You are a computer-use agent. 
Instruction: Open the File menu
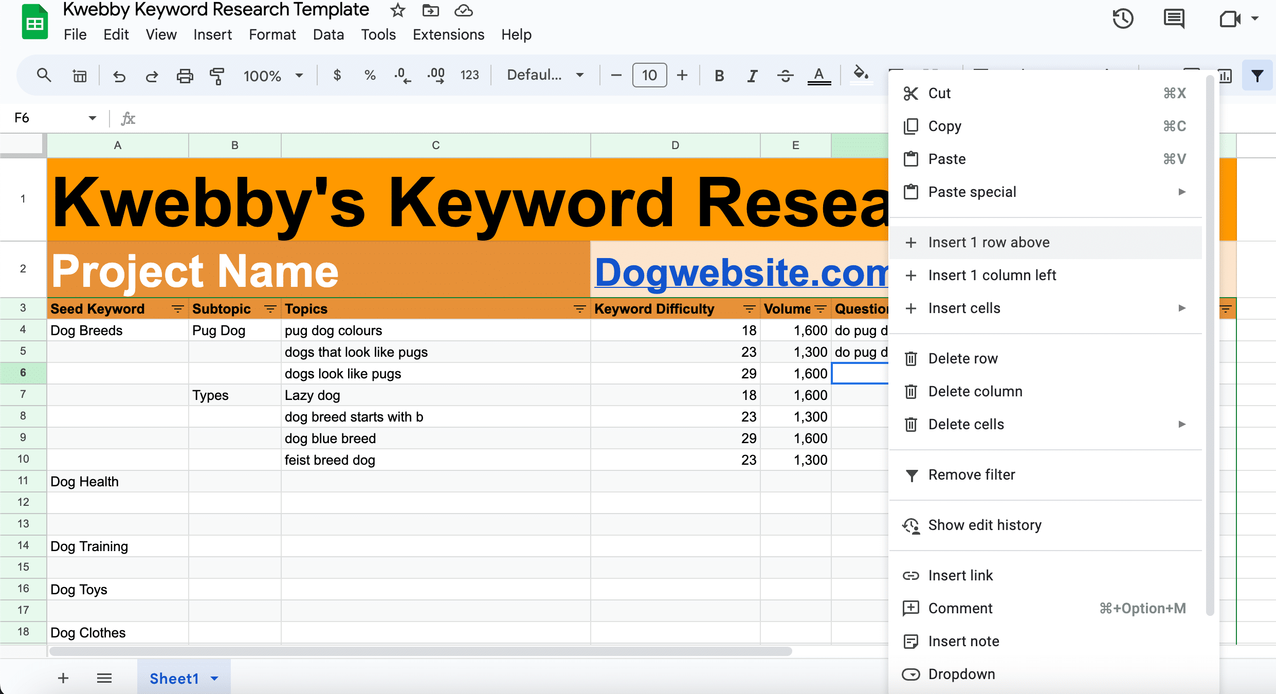pos(75,34)
